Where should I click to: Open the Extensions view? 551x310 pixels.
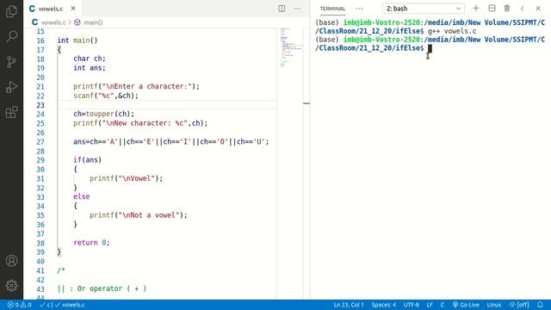[x=11, y=112]
